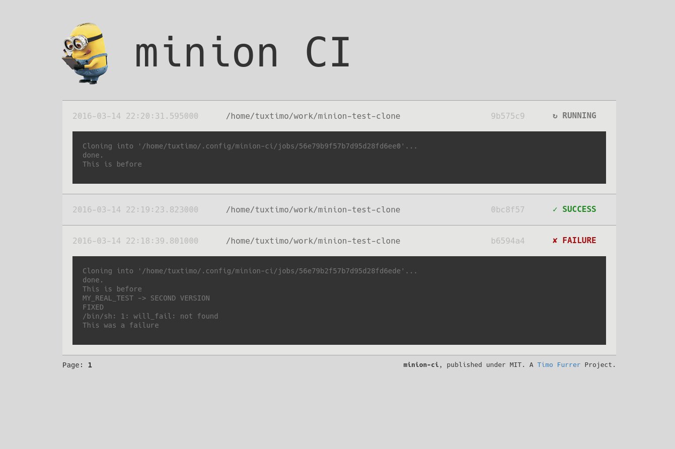Click repository path in the SUCCESS job row
The width and height of the screenshot is (675, 449).
pos(313,209)
